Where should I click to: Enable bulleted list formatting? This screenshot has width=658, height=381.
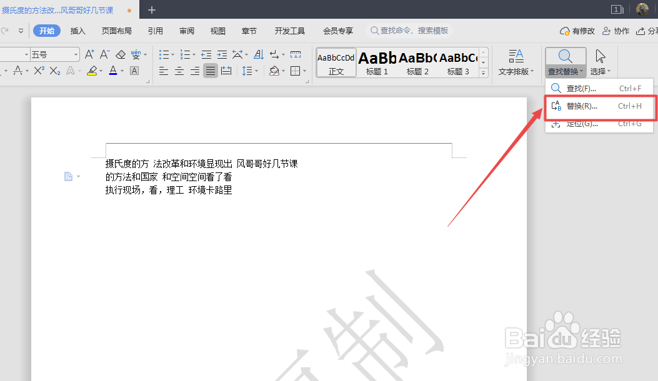coord(165,55)
